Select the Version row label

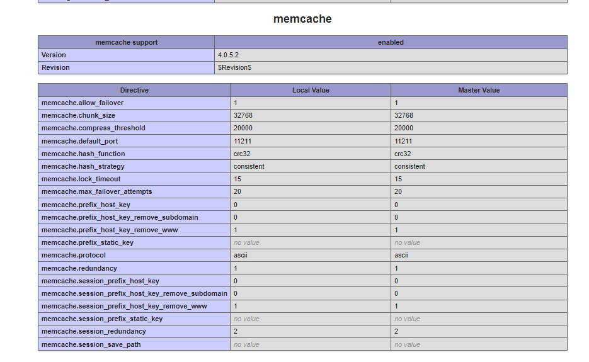tap(54, 55)
